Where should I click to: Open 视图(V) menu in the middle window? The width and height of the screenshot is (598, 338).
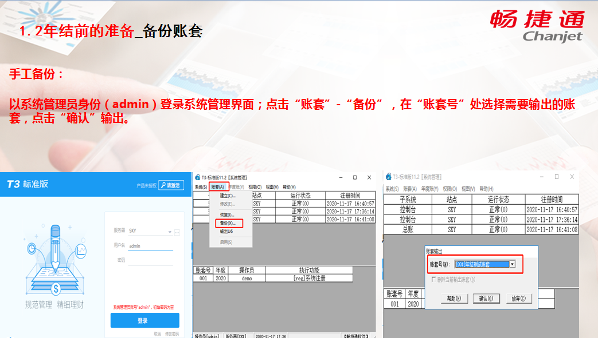tap(272, 187)
